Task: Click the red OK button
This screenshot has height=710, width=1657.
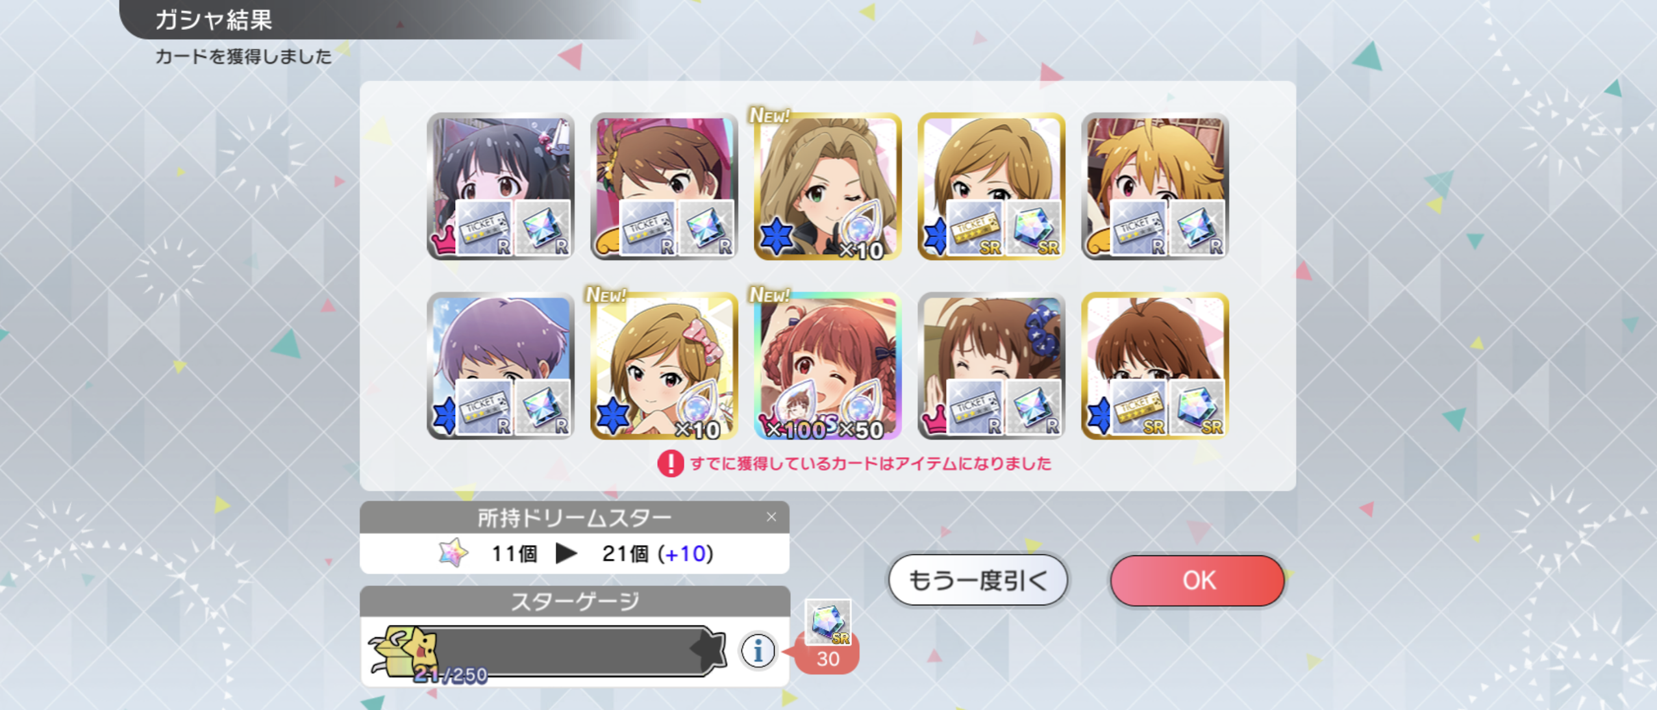Action: 1197,580
